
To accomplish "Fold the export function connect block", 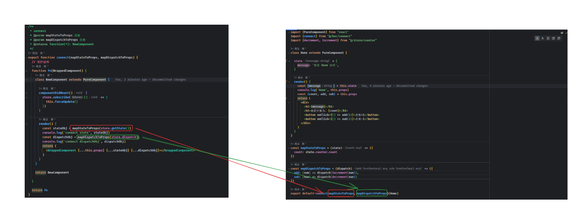I will click(x=26, y=58).
